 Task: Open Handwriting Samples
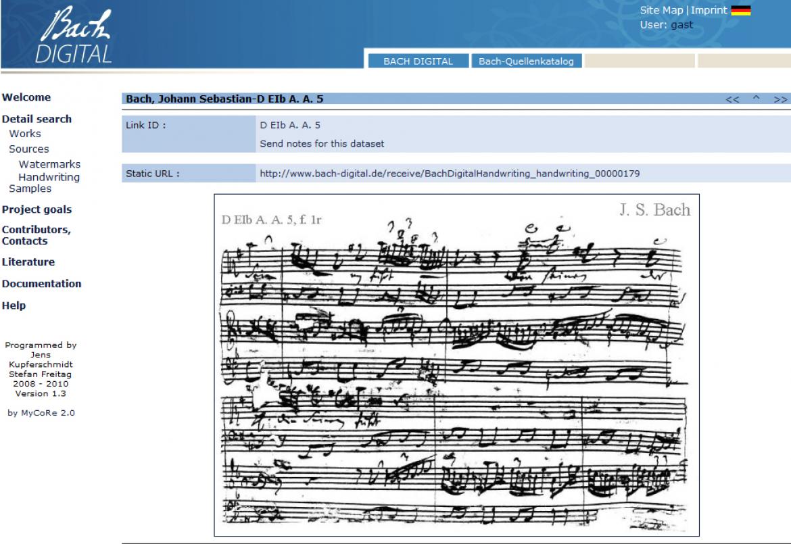pos(47,176)
